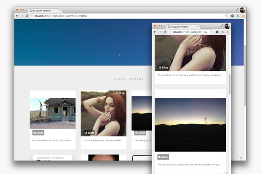Viewport: 261px width, 174px height.
Task: Click 15 Likes badge in large window
Action: click(89, 133)
